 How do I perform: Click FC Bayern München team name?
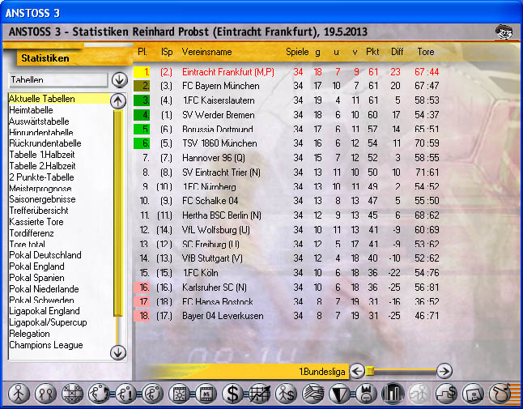[x=221, y=86]
